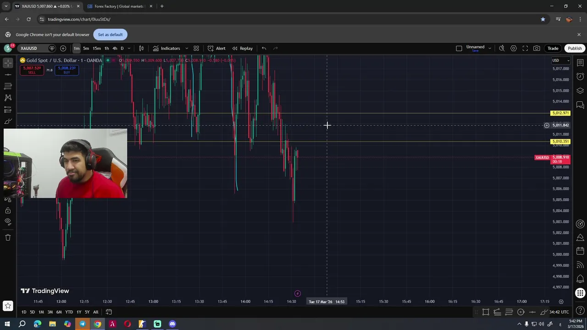Open Telegram from Windows taskbar
587x330 pixels.
coord(83,324)
